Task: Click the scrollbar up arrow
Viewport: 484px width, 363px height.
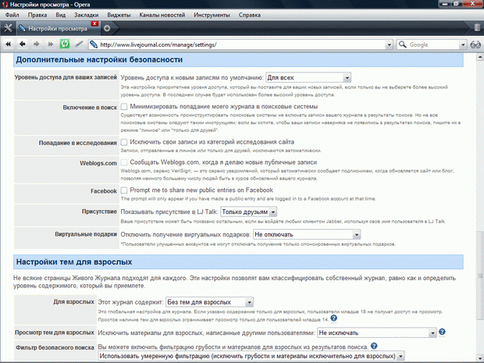Action: 480,57
